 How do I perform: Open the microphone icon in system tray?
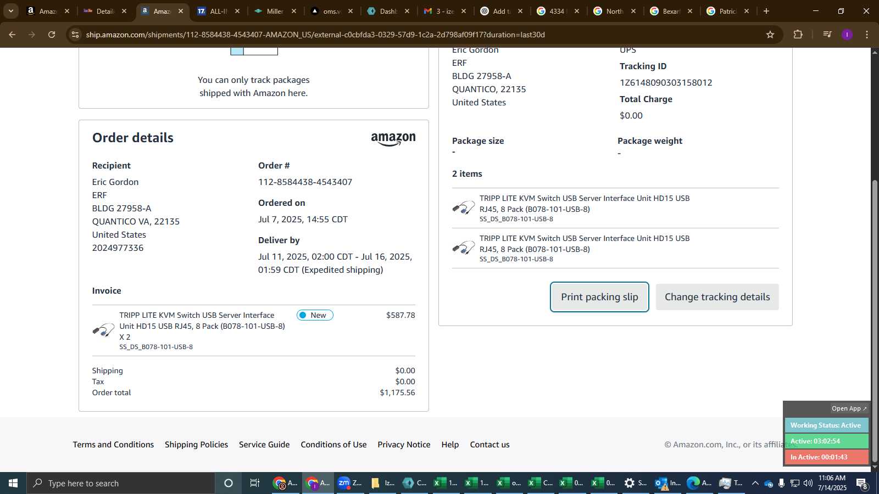(782, 483)
